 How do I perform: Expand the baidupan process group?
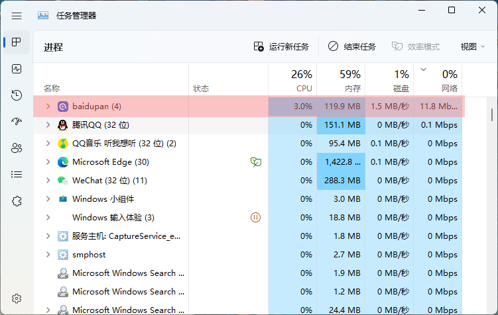point(48,106)
